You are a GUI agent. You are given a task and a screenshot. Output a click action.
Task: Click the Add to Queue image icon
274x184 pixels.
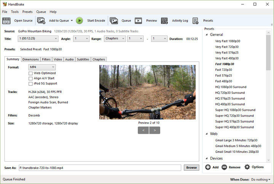41,21
